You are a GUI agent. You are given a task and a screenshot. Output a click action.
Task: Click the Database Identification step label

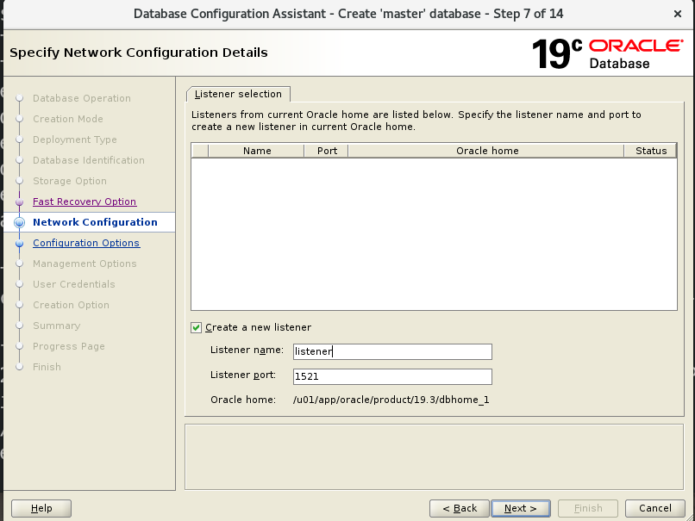tap(89, 160)
